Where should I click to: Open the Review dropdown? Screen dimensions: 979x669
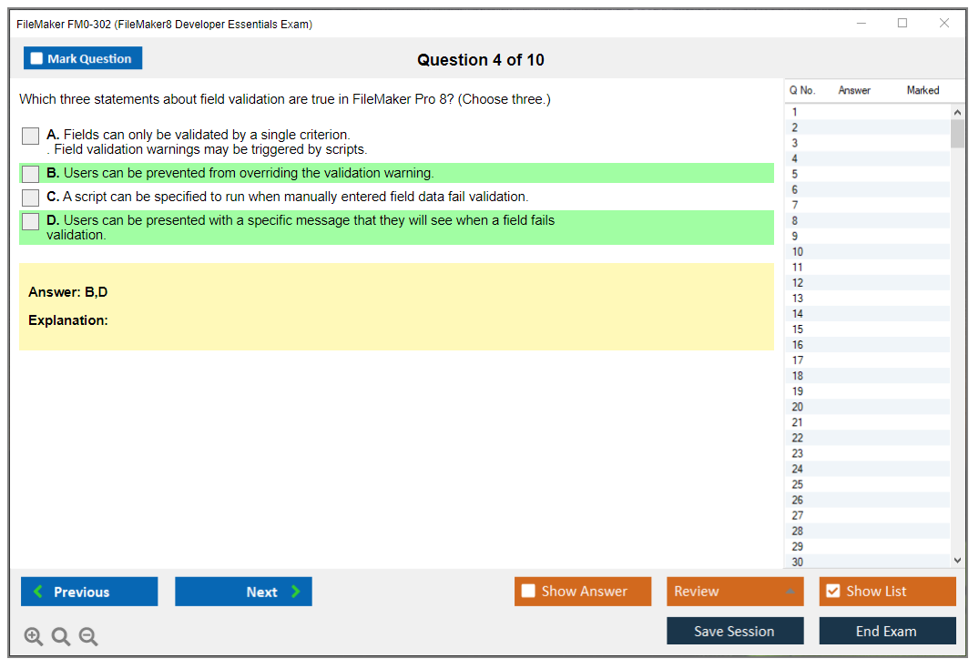[735, 592]
